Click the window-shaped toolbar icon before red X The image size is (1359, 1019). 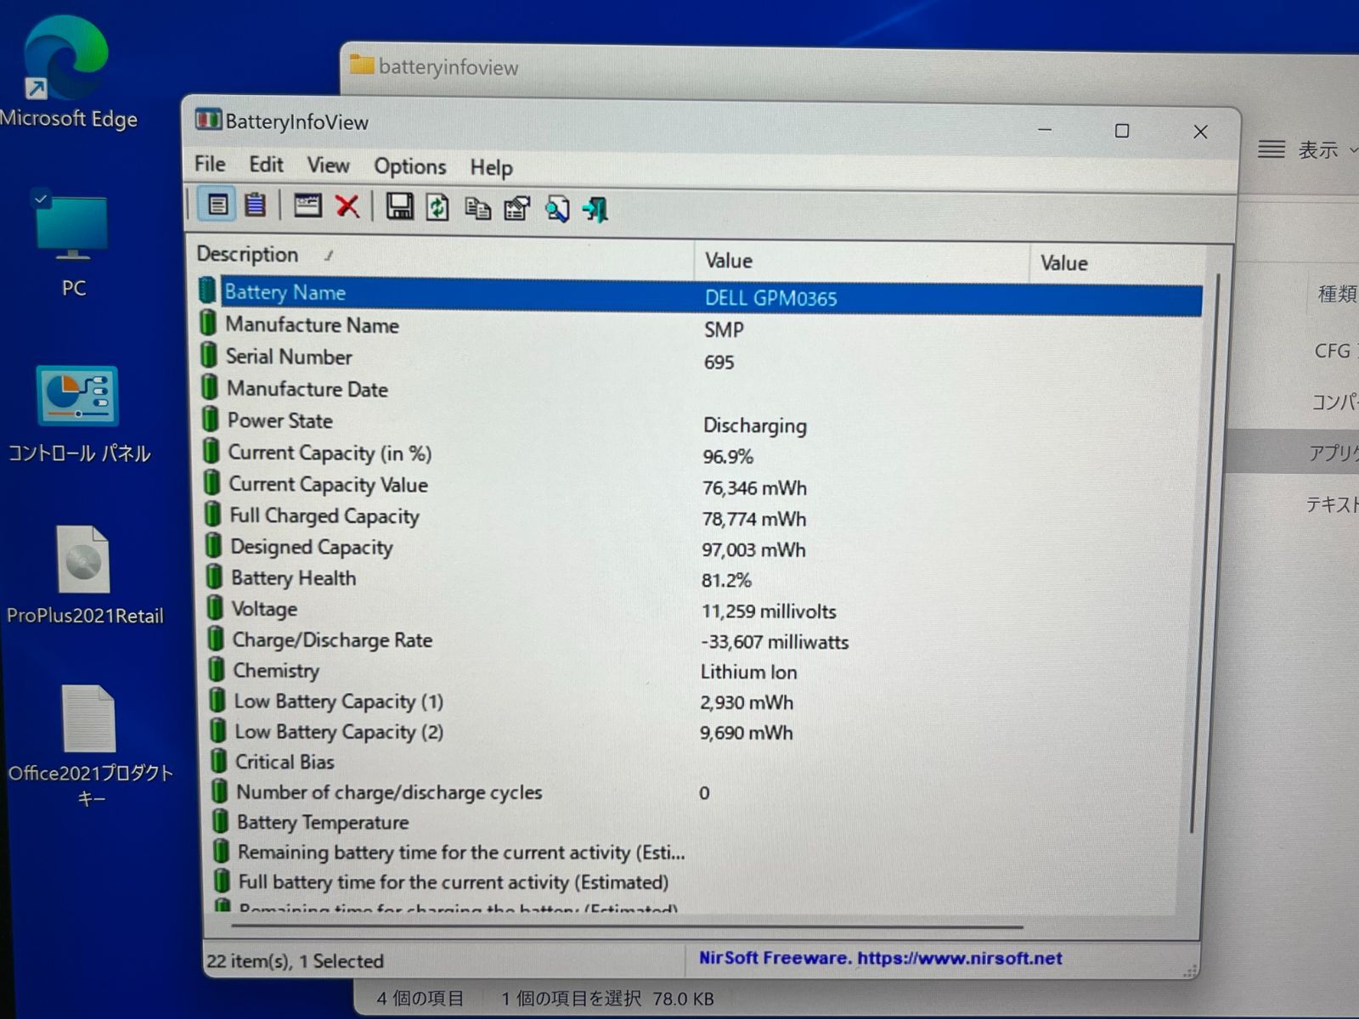[x=307, y=205]
